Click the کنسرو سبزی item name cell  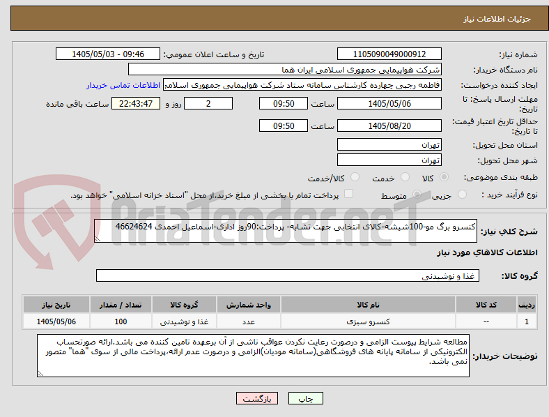(368, 321)
